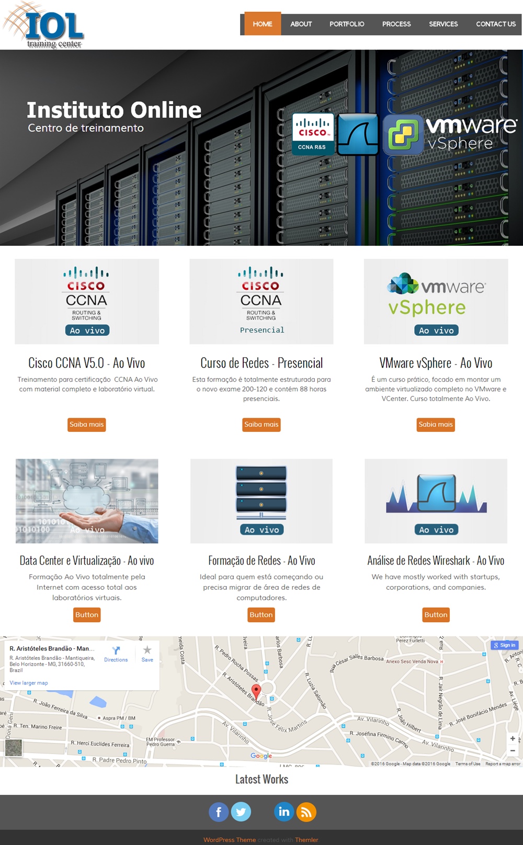Click Report a map error
The width and height of the screenshot is (523, 845).
click(503, 764)
